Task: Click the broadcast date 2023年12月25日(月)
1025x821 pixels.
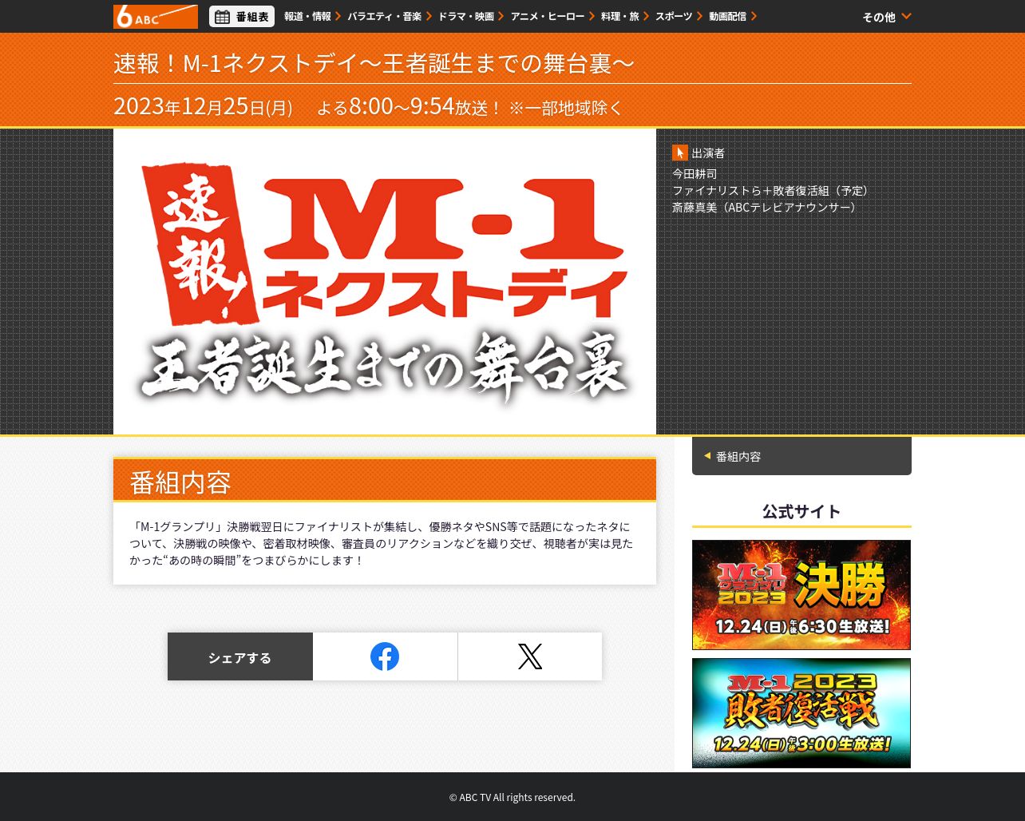Action: 204,106
